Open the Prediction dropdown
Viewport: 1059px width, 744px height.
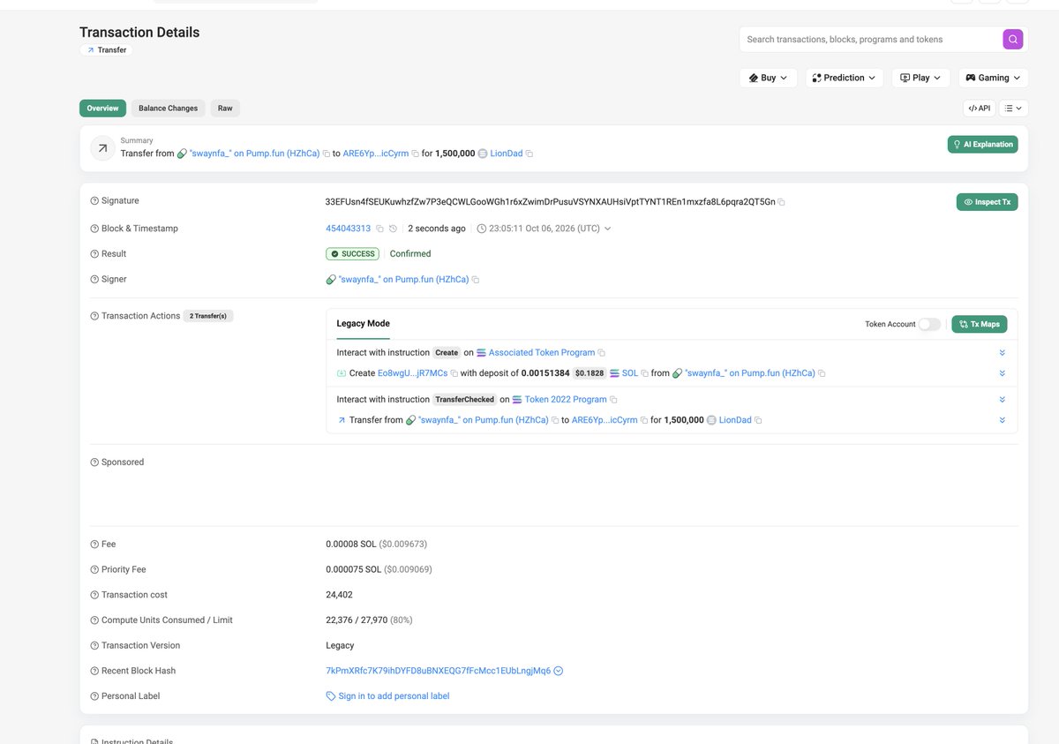845,78
